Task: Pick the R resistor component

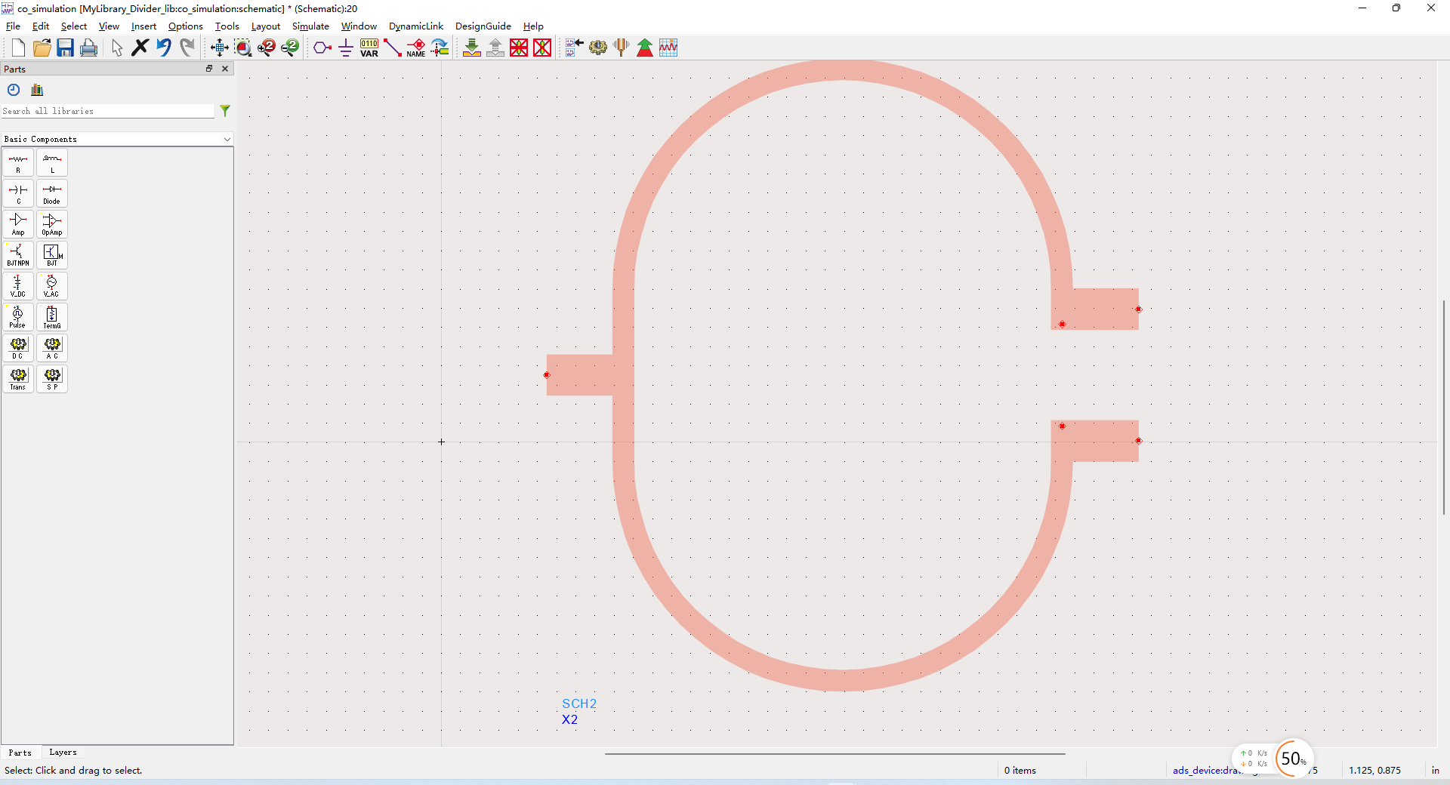Action: [x=18, y=163]
